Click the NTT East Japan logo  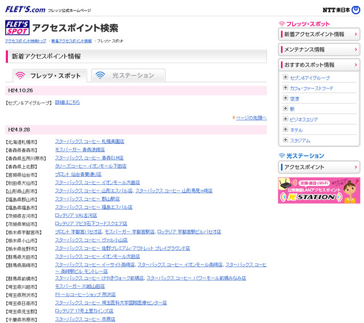[x=341, y=10]
